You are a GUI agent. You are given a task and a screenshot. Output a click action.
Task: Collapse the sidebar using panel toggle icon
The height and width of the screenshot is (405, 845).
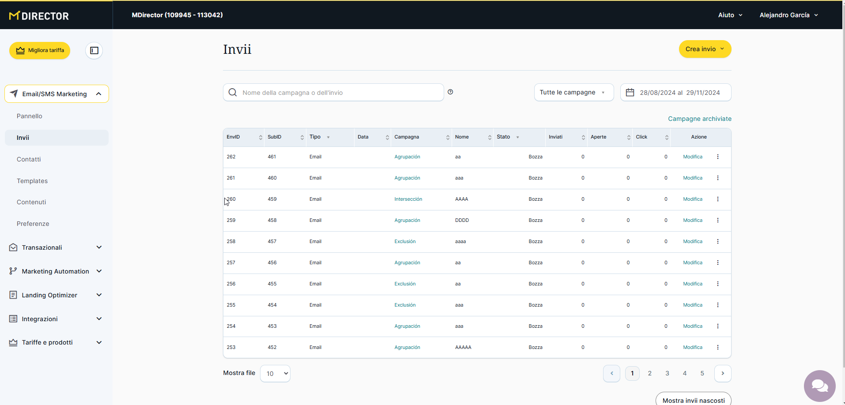pos(94,51)
